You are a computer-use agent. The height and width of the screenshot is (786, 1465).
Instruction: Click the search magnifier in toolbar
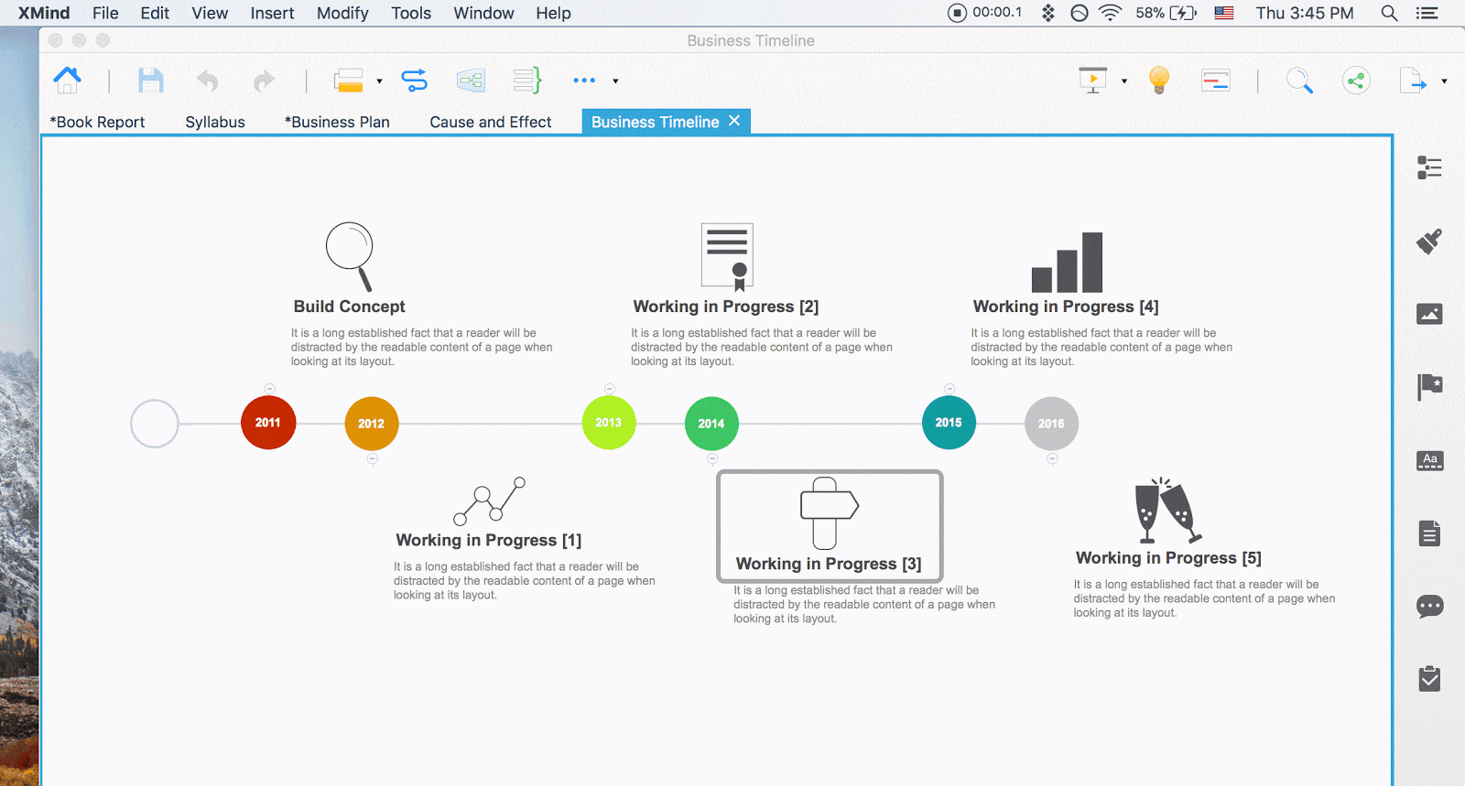[1299, 81]
